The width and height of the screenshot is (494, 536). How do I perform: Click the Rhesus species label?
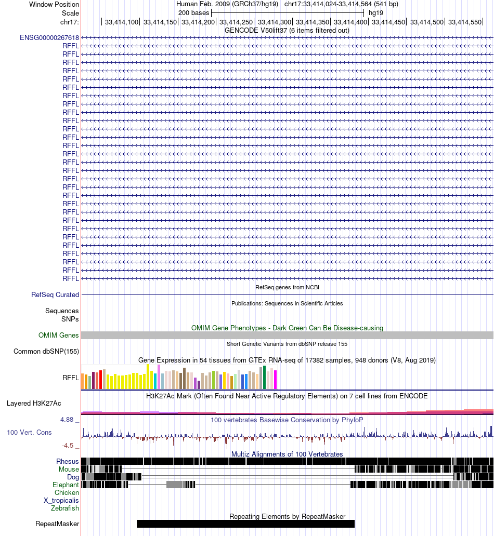coord(68,462)
